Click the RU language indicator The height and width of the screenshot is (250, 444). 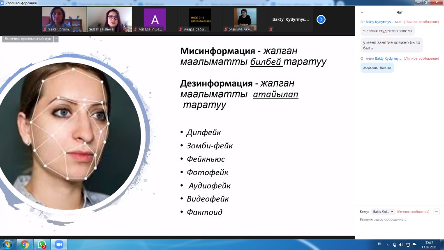click(x=380, y=245)
